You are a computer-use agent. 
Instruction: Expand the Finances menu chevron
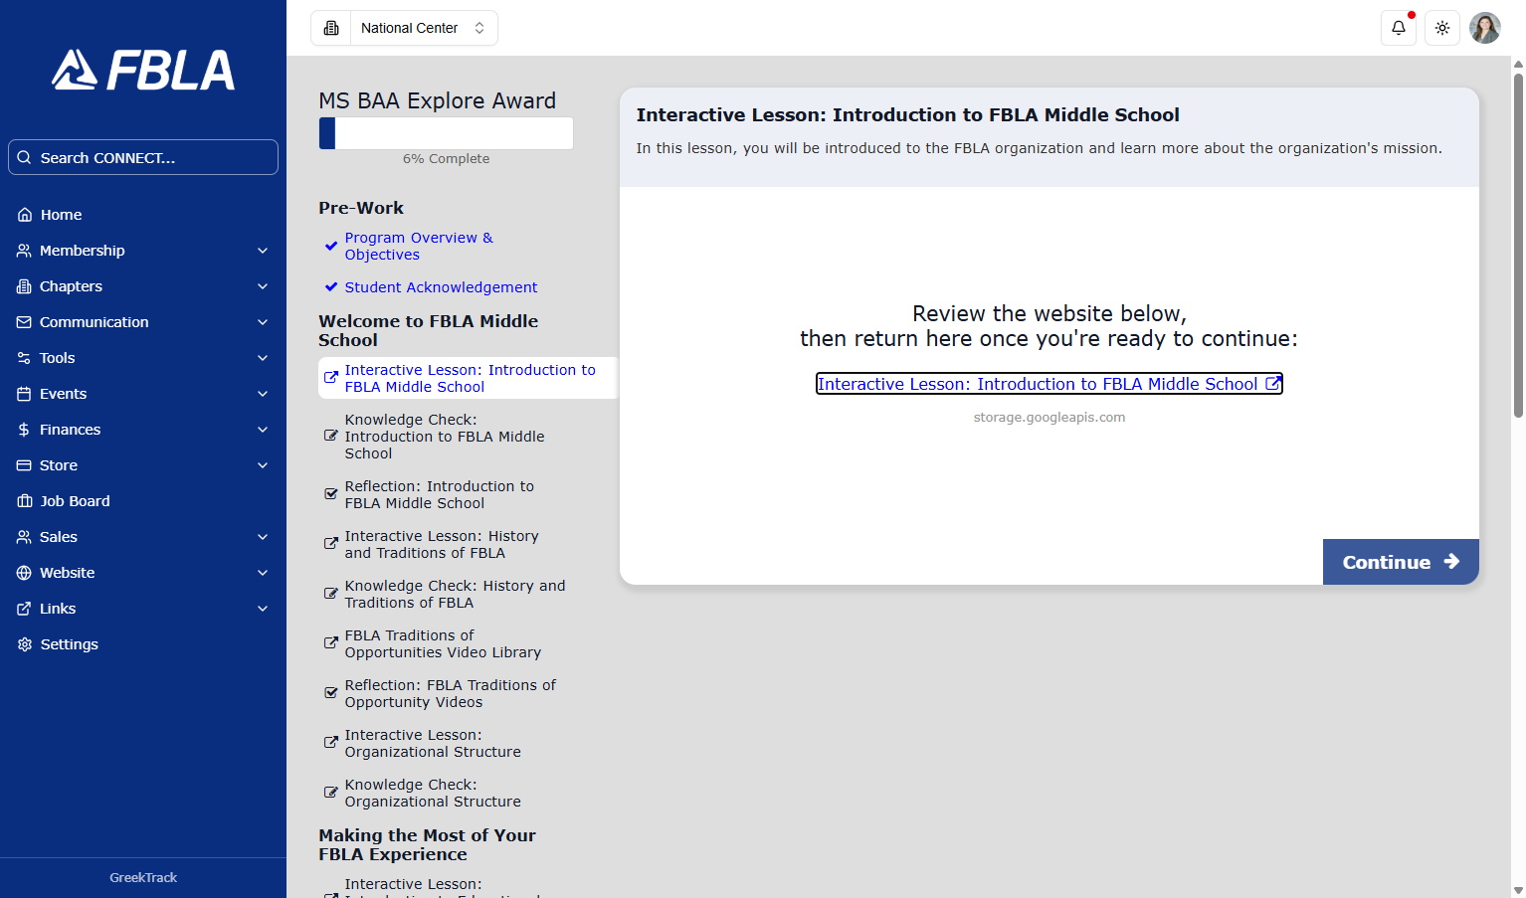coord(263,430)
